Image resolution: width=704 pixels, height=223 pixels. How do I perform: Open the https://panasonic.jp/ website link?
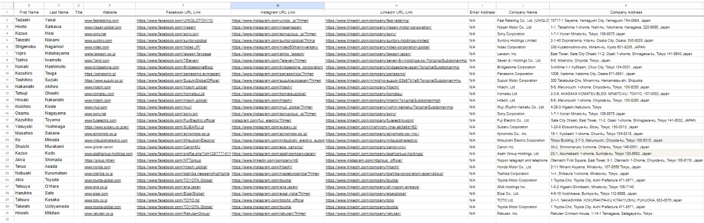[99, 74]
